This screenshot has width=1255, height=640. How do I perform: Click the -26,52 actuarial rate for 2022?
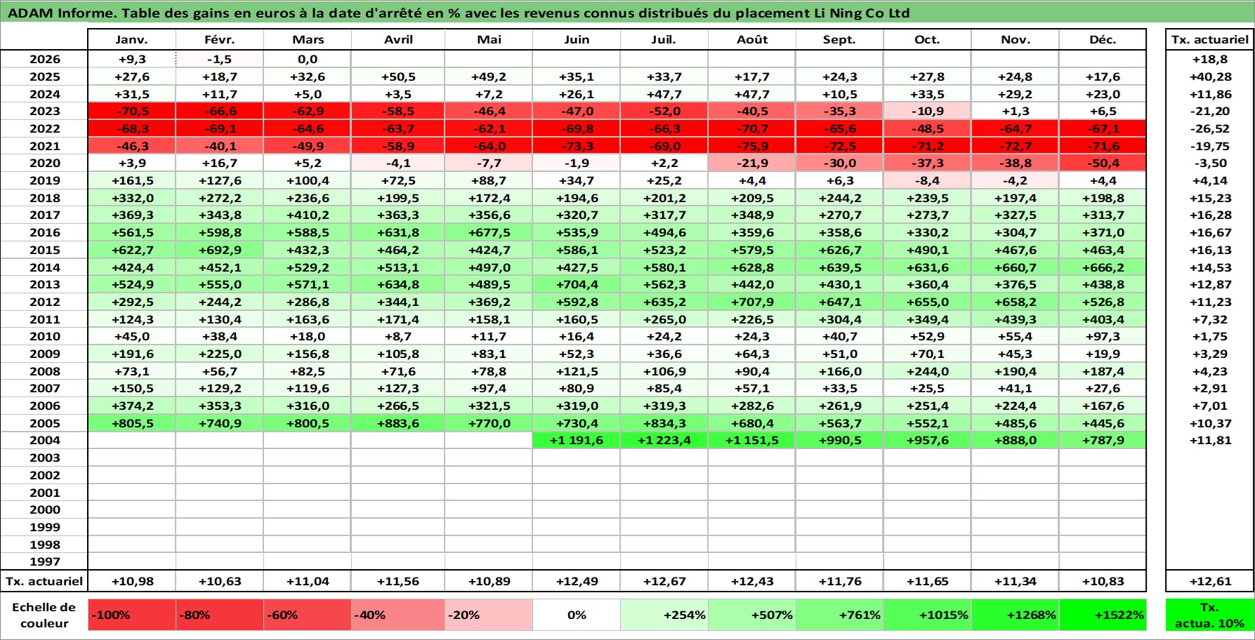[1210, 128]
